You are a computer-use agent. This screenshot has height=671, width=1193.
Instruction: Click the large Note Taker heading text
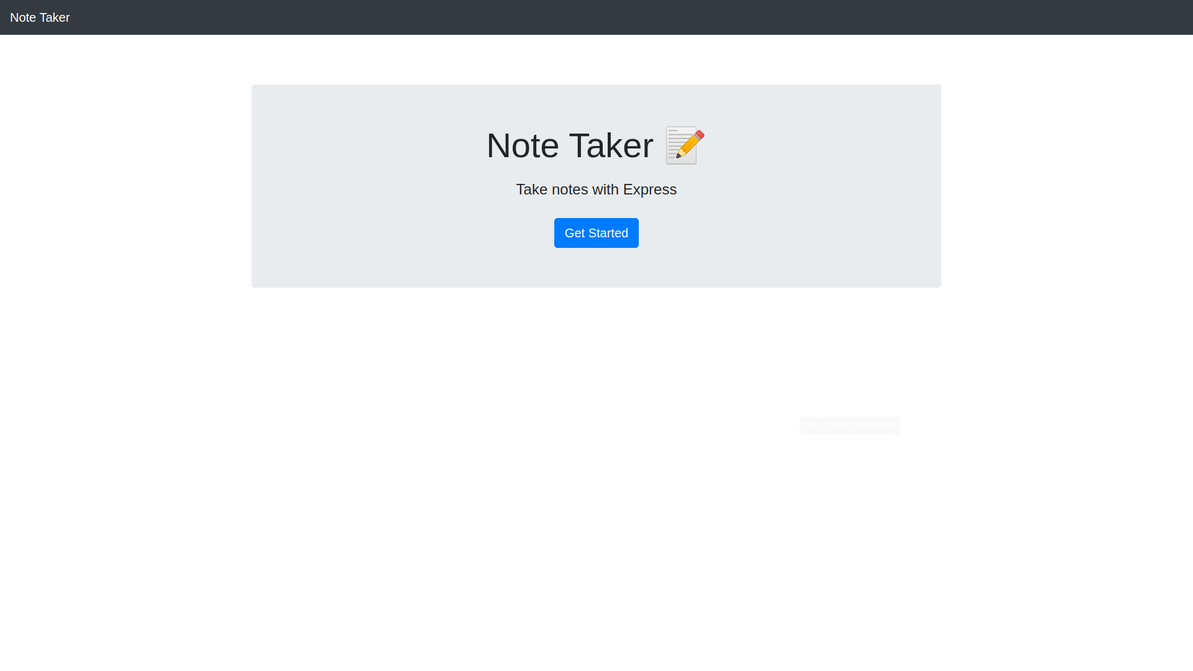pos(570,145)
